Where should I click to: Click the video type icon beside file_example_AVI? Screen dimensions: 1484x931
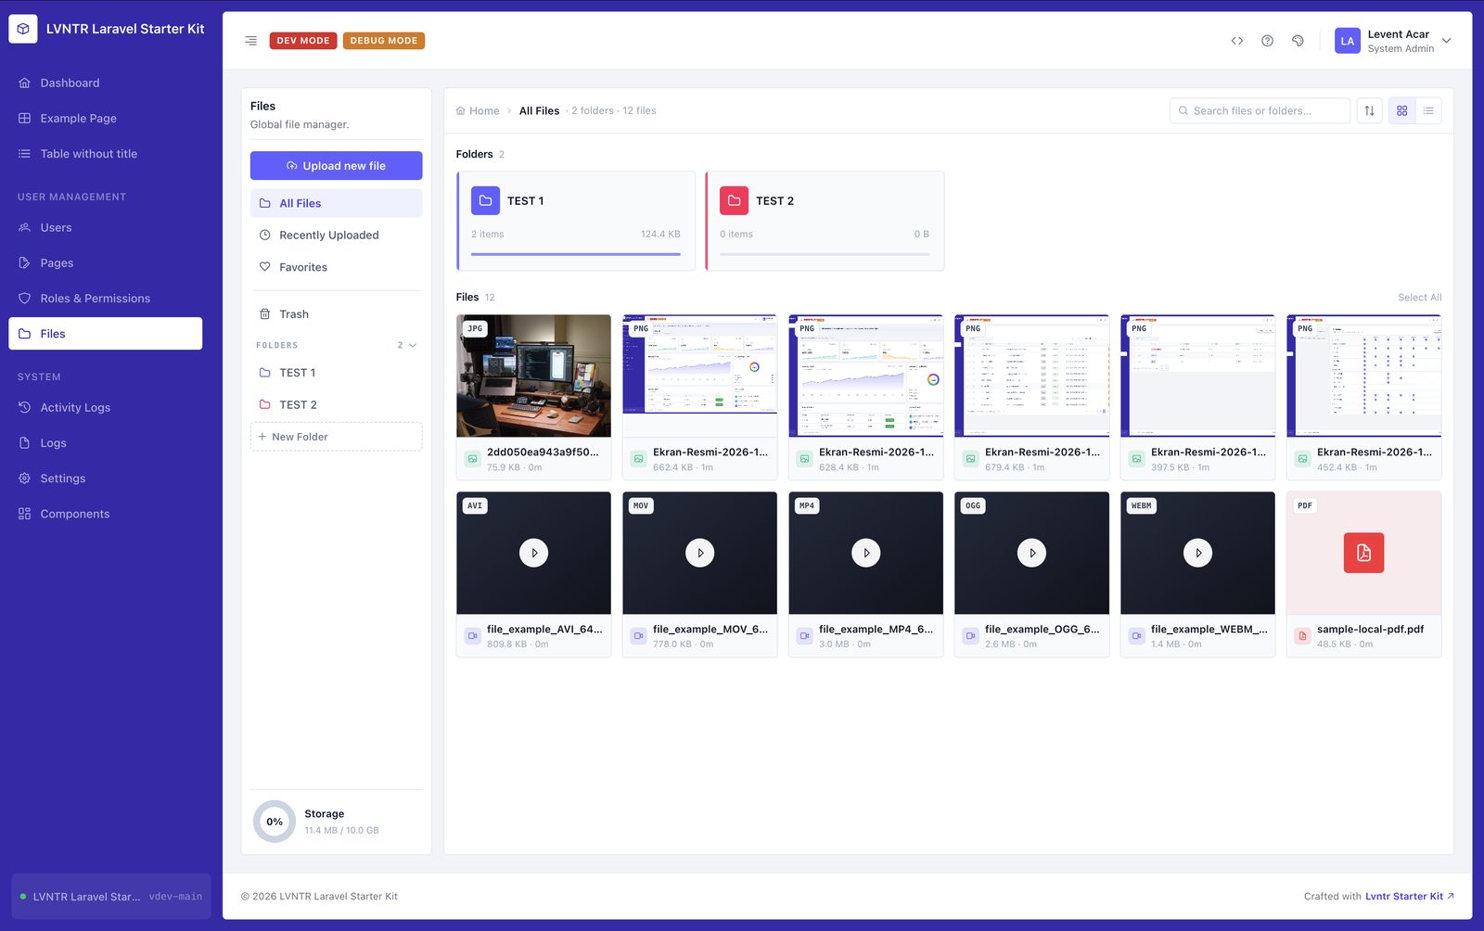[x=472, y=636]
